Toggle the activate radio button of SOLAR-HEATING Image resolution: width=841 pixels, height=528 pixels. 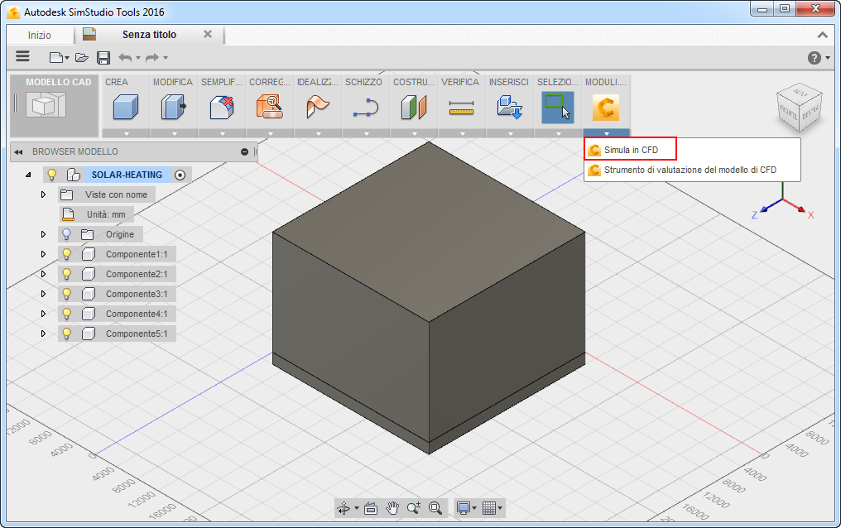click(x=180, y=175)
